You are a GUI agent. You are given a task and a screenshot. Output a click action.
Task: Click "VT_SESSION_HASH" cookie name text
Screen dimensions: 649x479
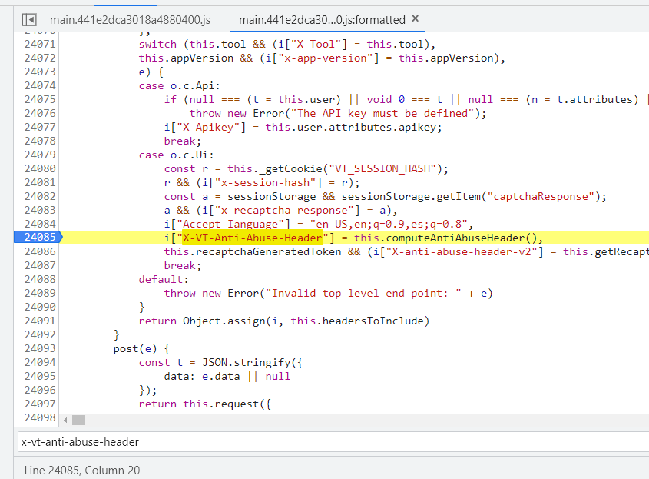click(x=382, y=168)
